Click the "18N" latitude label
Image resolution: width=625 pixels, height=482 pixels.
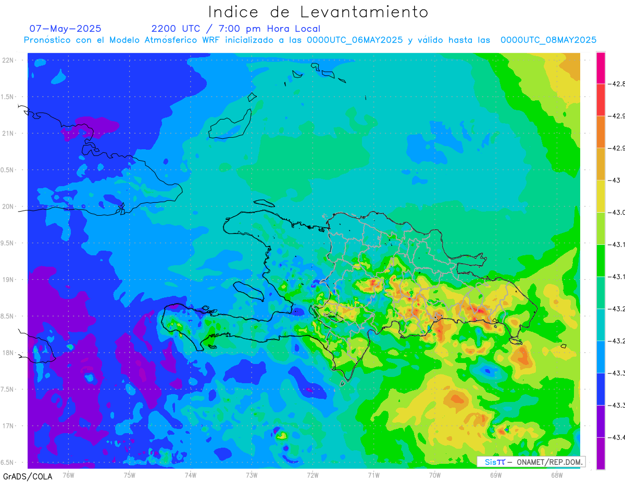pos(8,353)
